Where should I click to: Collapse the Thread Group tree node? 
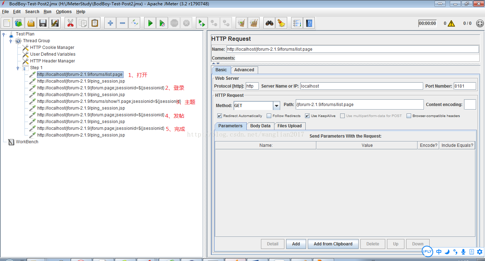(11, 41)
